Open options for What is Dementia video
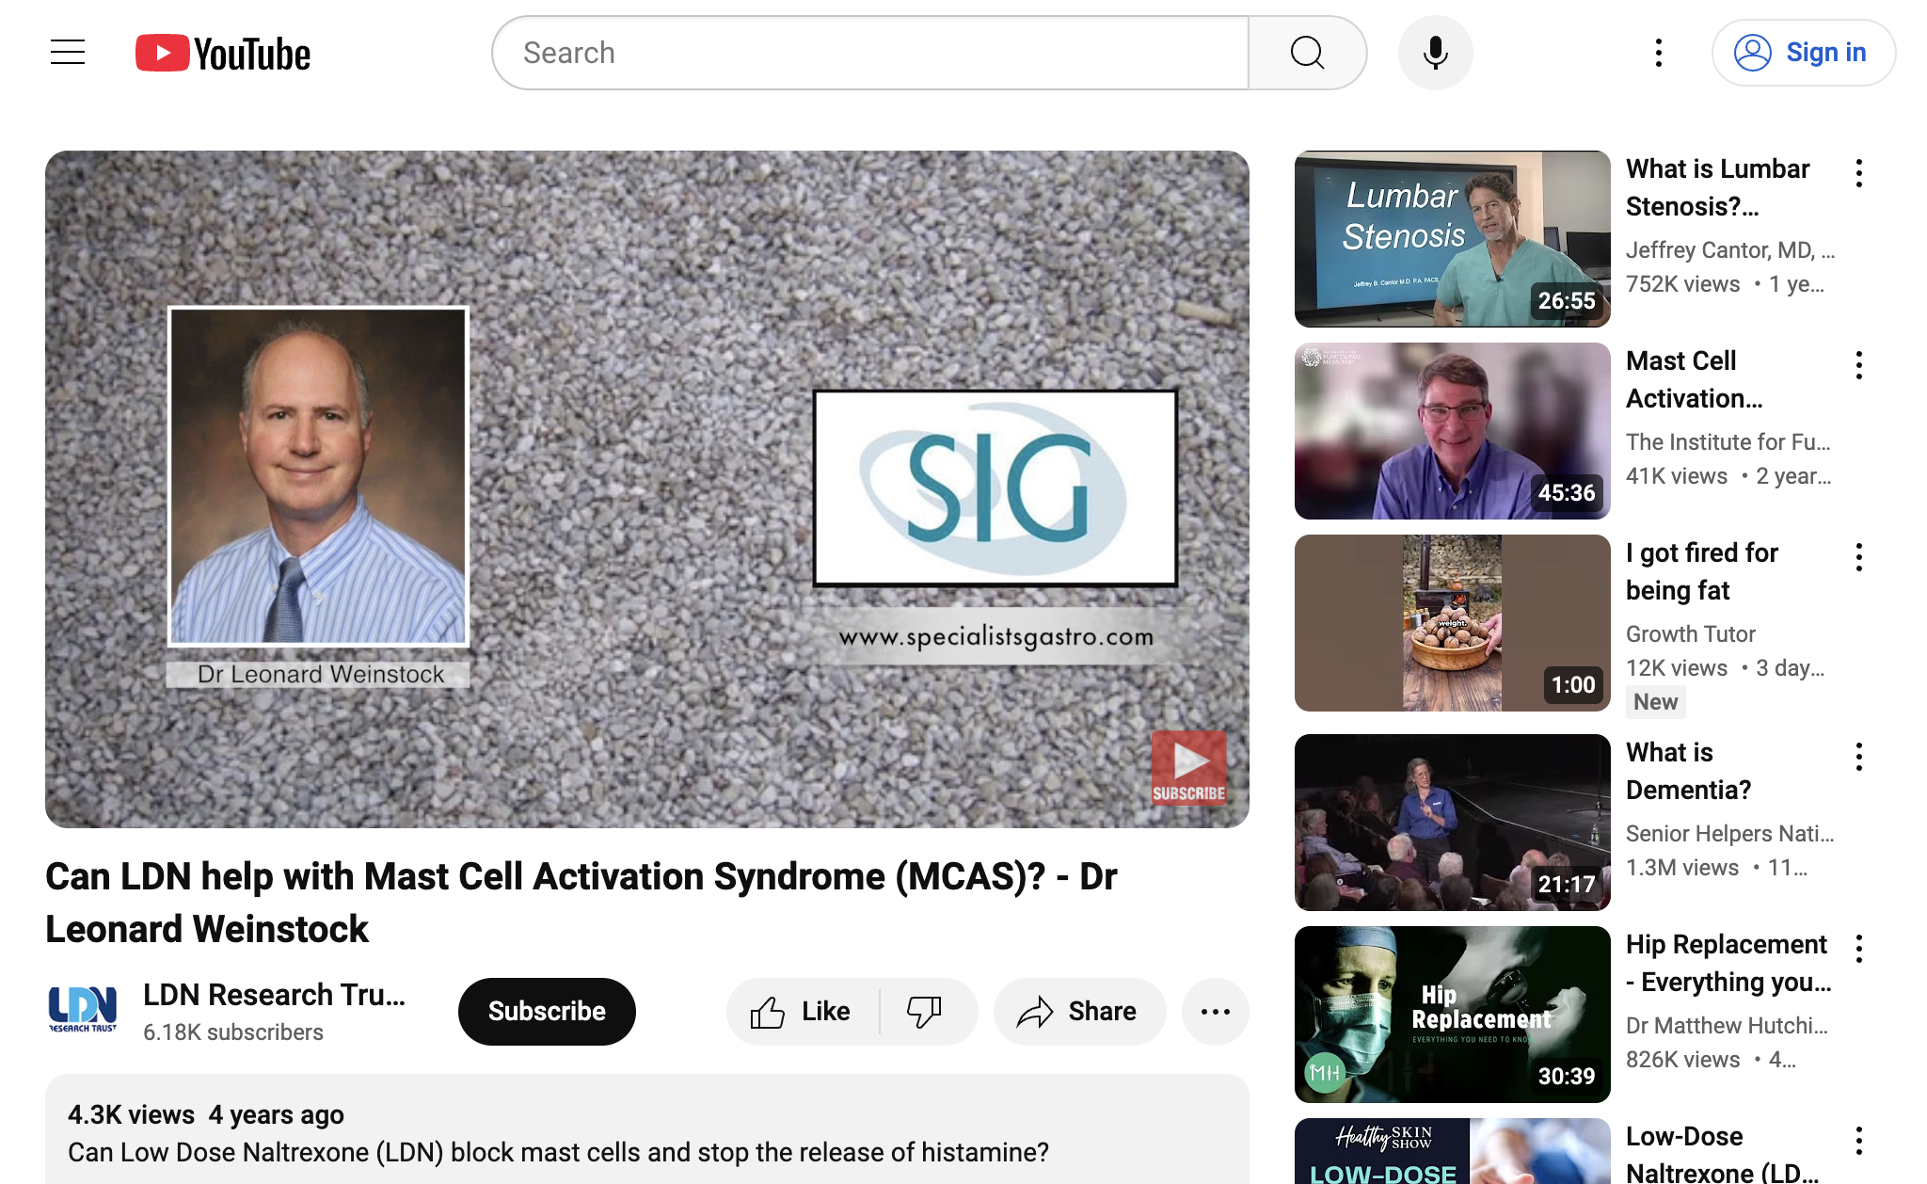Viewport: 1927px width, 1184px height. tap(1859, 757)
